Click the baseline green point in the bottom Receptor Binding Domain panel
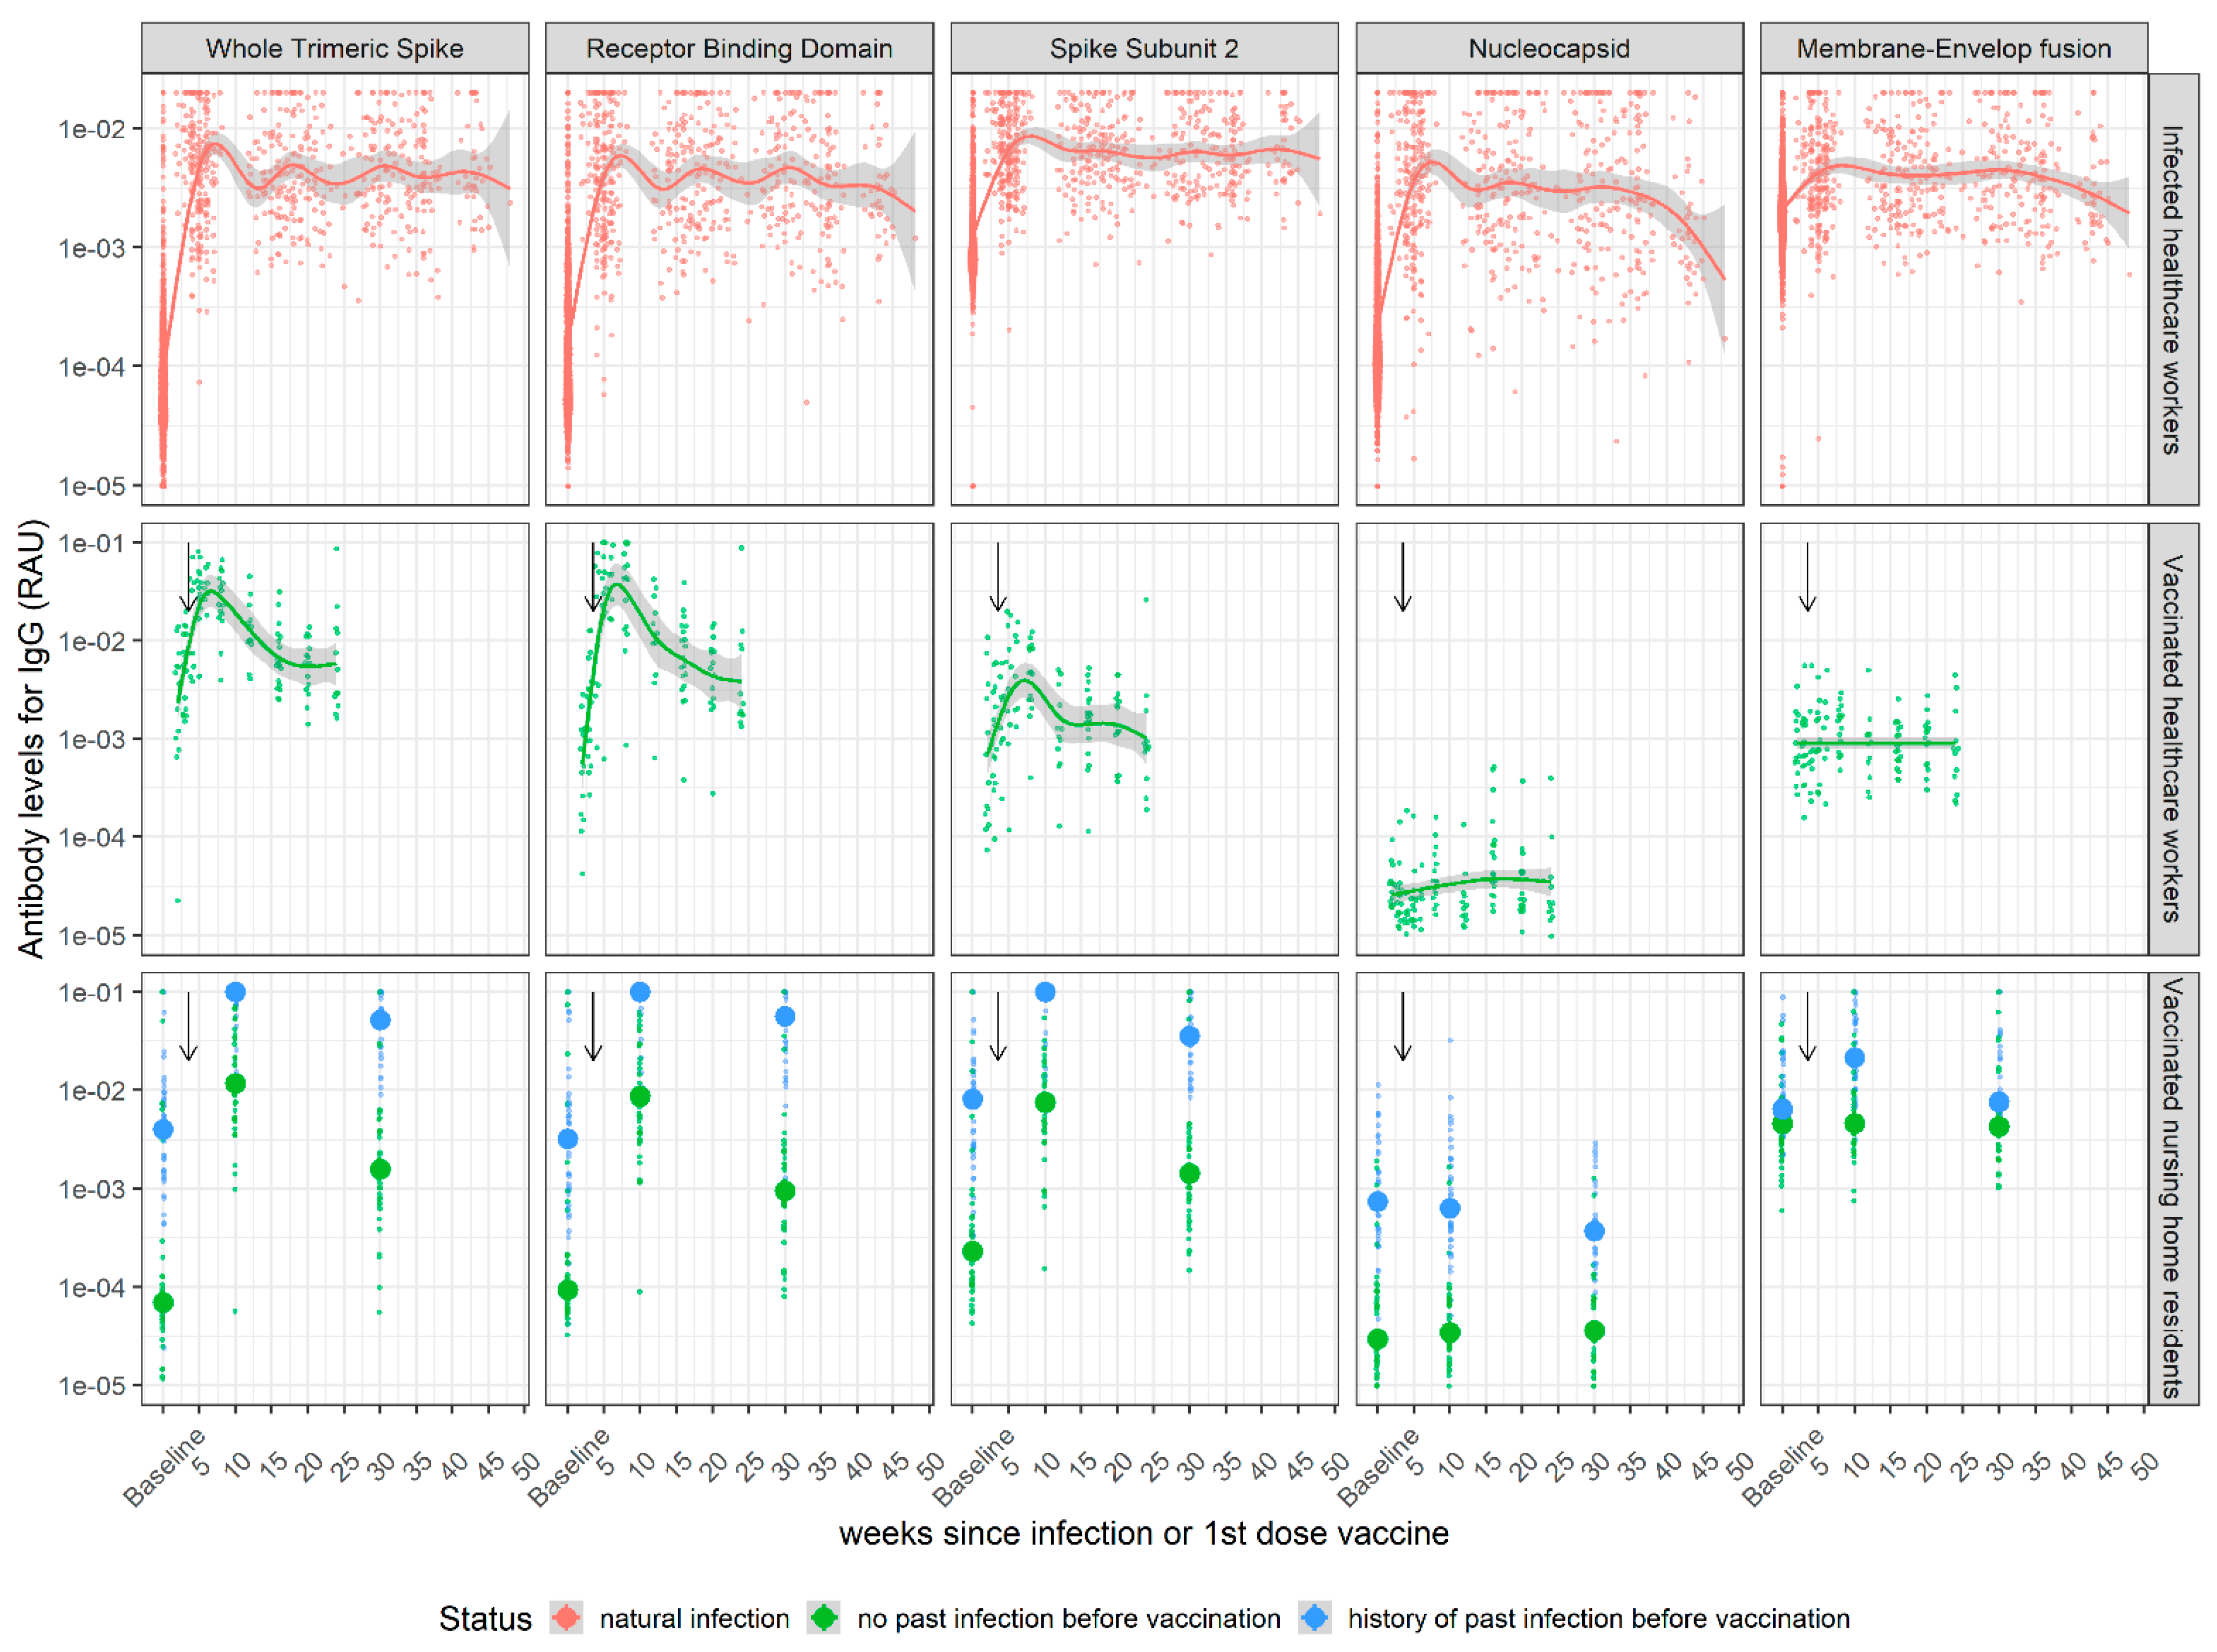 [567, 1290]
